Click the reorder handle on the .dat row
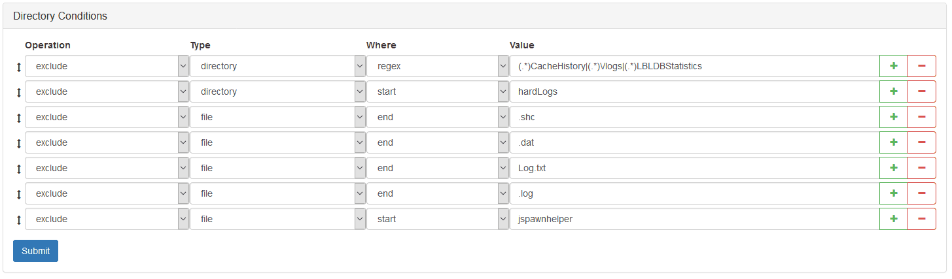 point(18,143)
